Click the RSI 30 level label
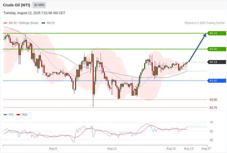The width and height of the screenshot is (227, 153). coord(211,140)
